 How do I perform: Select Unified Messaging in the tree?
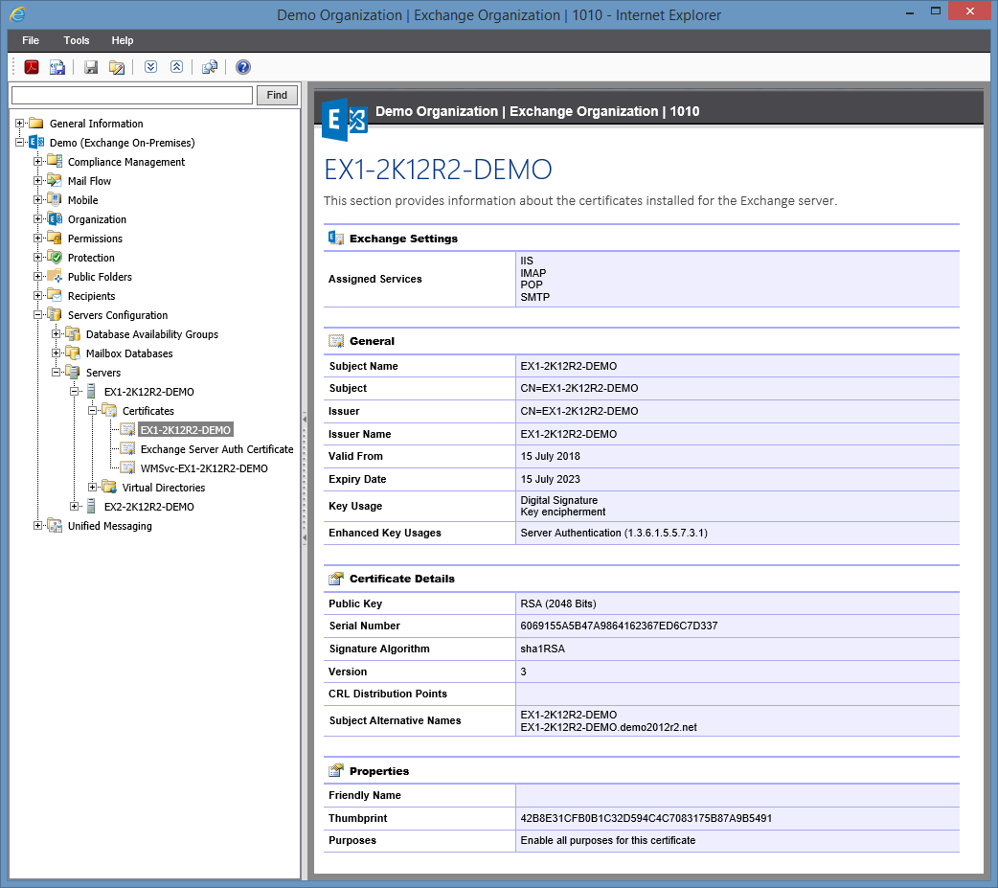point(110,526)
